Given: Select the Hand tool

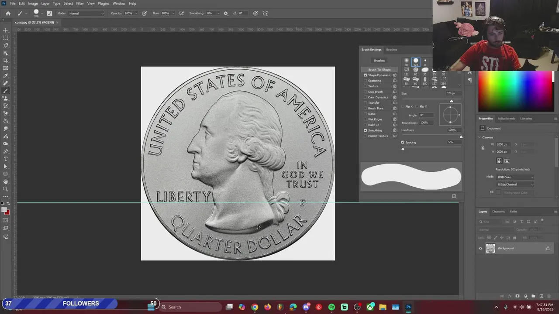Looking at the screenshot, I should click(6, 181).
